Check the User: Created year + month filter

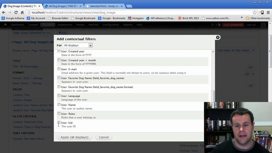click(x=59, y=60)
